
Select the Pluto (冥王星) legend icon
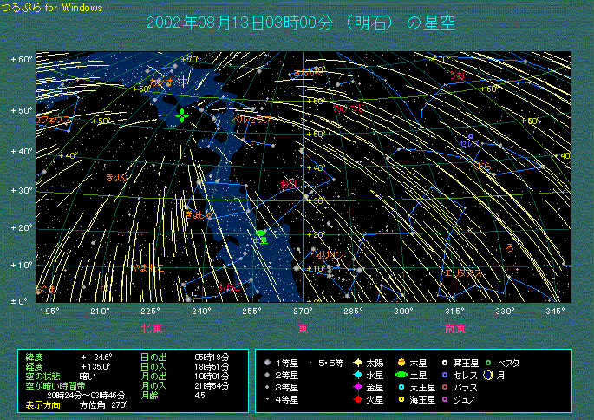445,362
